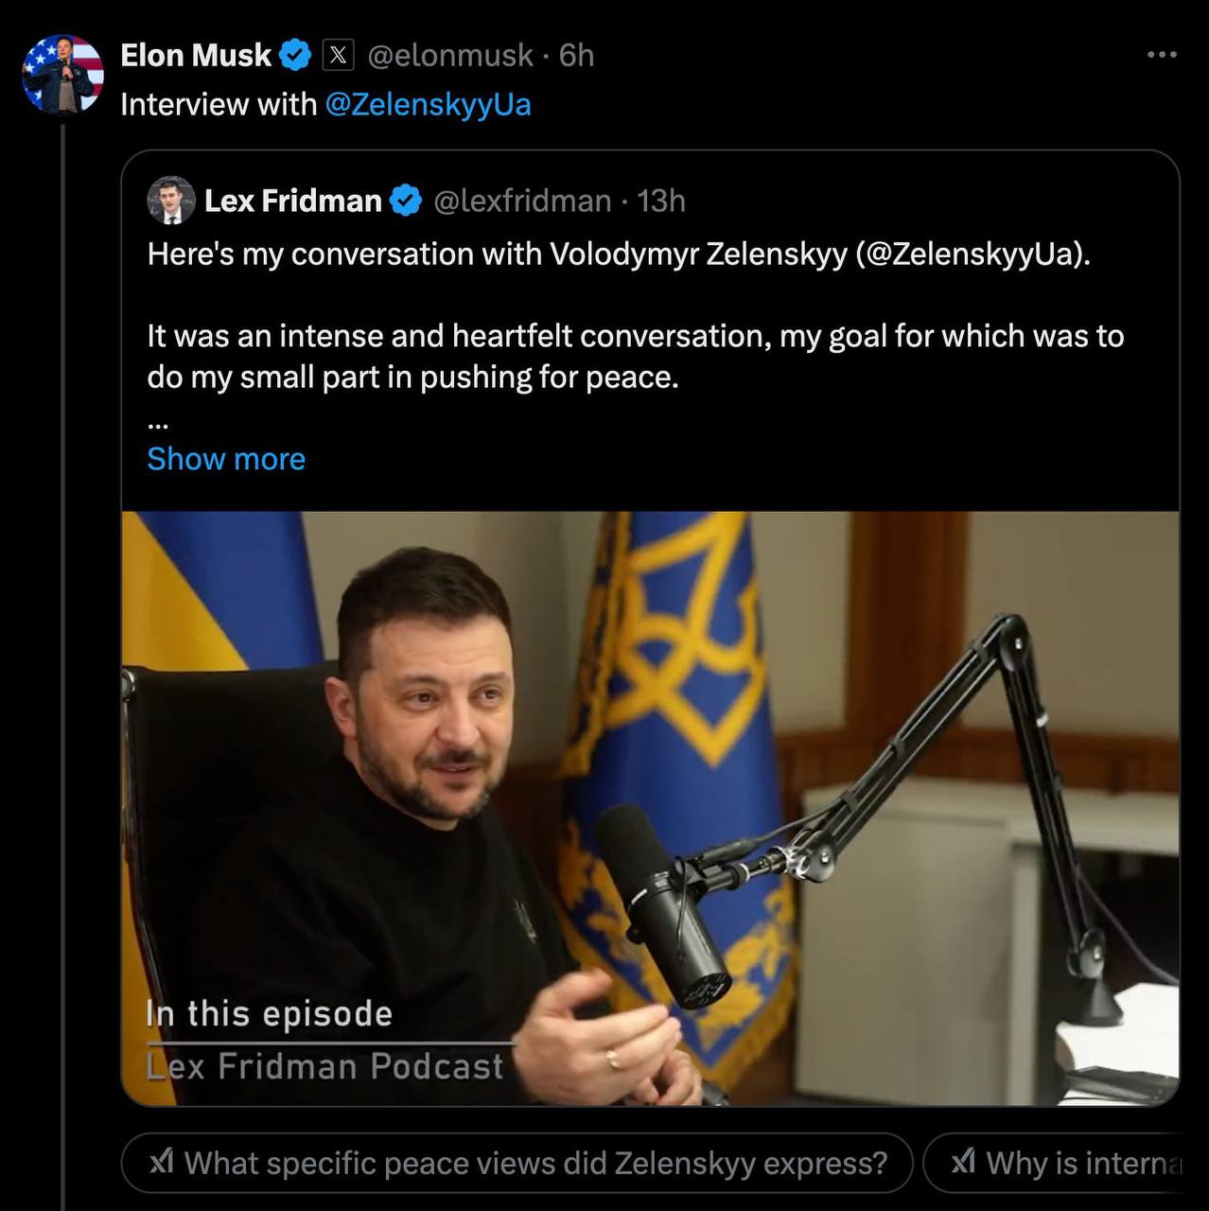Click the Grok icon in the second suggestion
The width and height of the screenshot is (1209, 1211).
click(x=963, y=1162)
